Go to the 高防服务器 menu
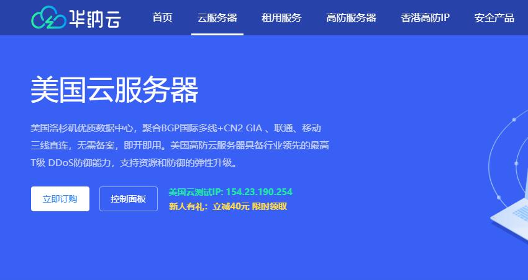 [x=351, y=17]
